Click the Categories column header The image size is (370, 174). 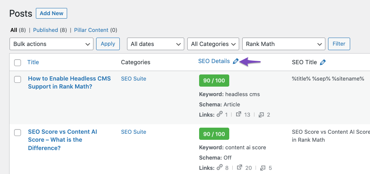135,62
